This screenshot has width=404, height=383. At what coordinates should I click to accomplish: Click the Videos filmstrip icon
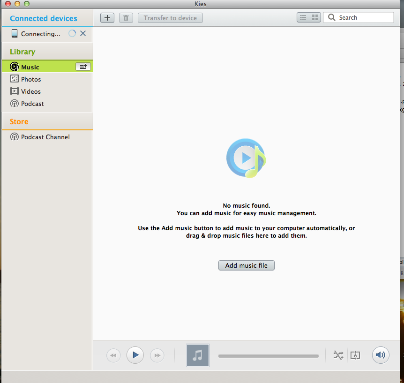(x=15, y=91)
